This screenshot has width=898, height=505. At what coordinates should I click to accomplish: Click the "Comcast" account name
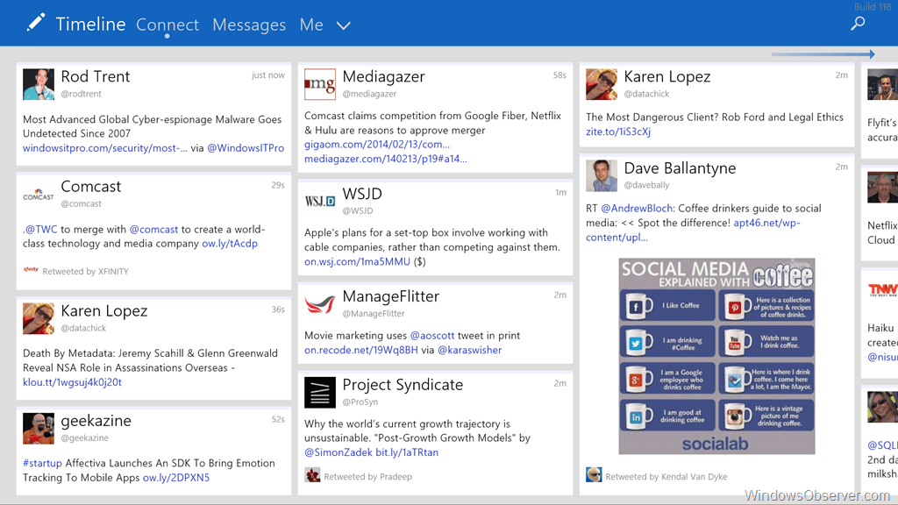[91, 187]
